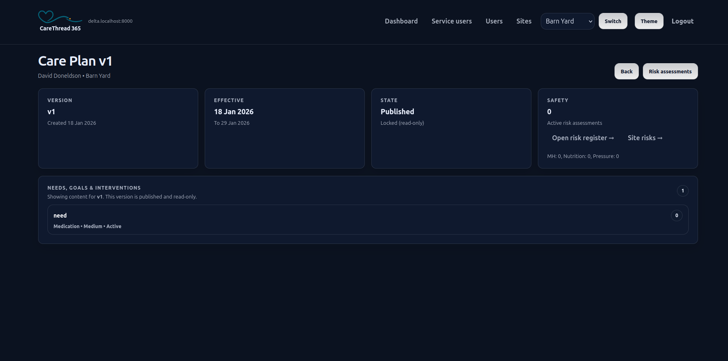
Task: Toggle the Theme button
Action: coord(649,21)
